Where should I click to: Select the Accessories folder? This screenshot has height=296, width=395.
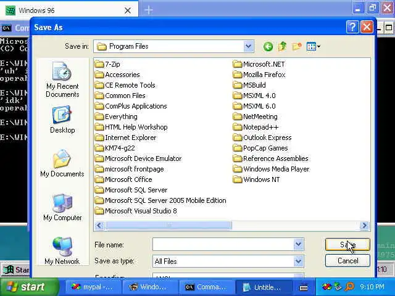[117, 75]
